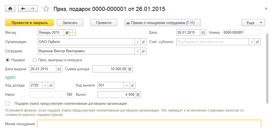272x130 pixels.
Task: Enable Подарок предусмотрен коллективным договором checkbox
Action: (x=7, y=103)
